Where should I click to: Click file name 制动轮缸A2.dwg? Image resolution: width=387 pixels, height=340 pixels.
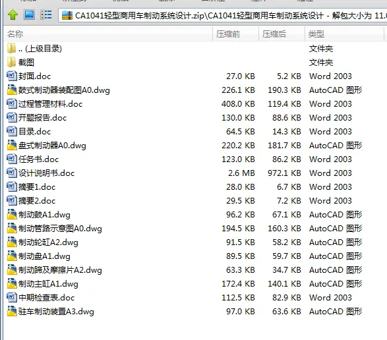click(x=48, y=242)
